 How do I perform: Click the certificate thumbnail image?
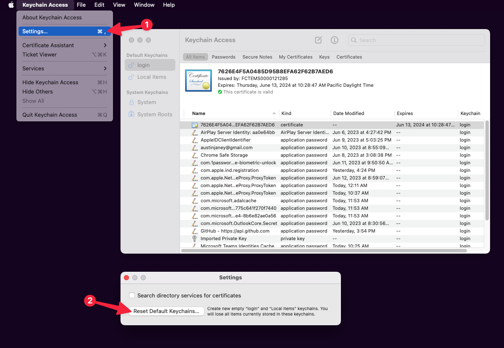click(198, 80)
